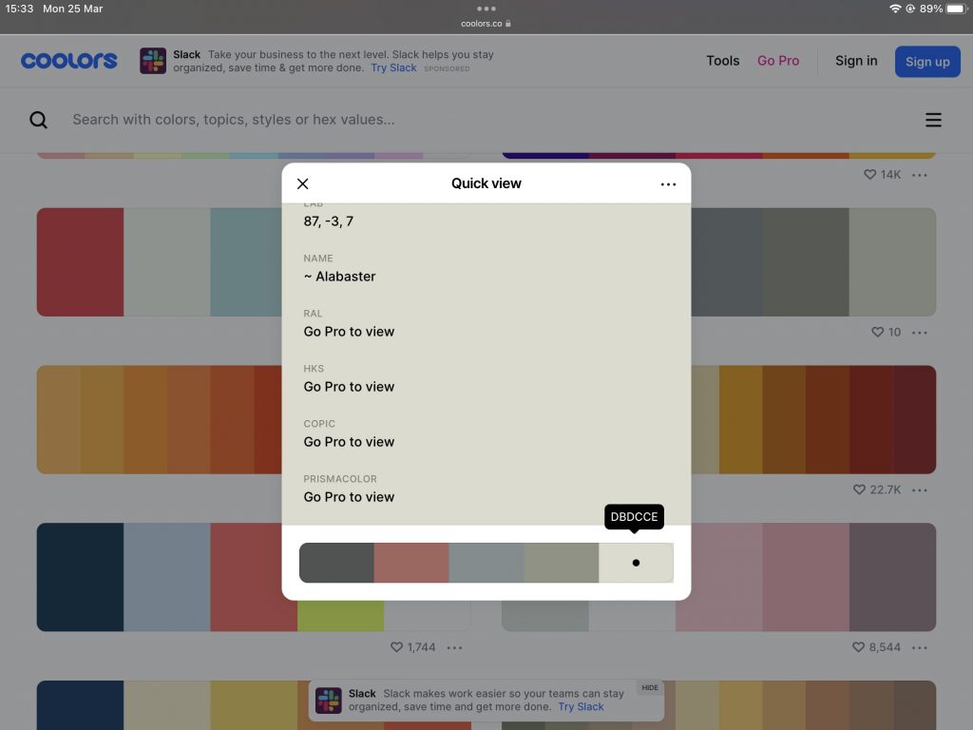Click HKS Go Pro to view
Image resolution: width=973 pixels, height=730 pixels.
349,388
